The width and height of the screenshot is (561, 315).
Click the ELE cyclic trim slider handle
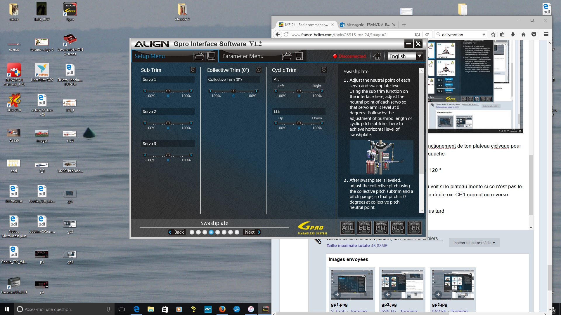click(299, 123)
